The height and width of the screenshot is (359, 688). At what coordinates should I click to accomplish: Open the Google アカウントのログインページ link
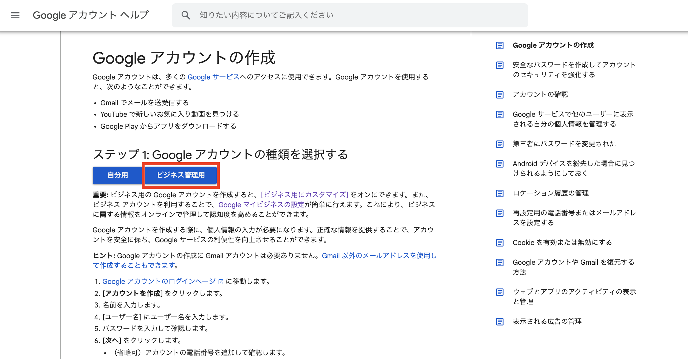(159, 281)
